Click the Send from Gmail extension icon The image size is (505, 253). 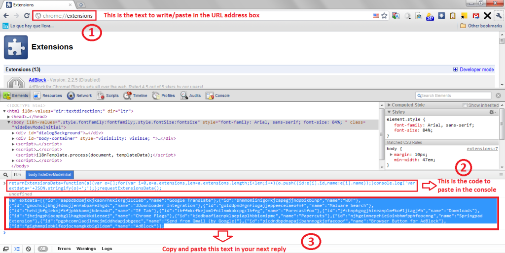(x=476, y=15)
